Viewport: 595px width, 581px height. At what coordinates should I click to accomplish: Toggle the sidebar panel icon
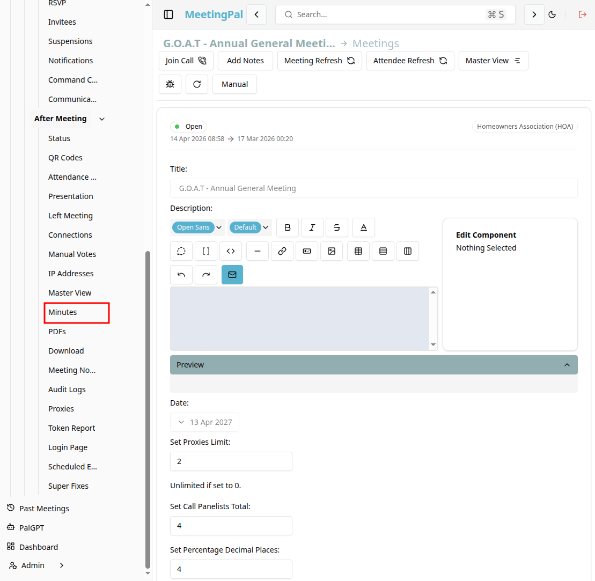(168, 14)
